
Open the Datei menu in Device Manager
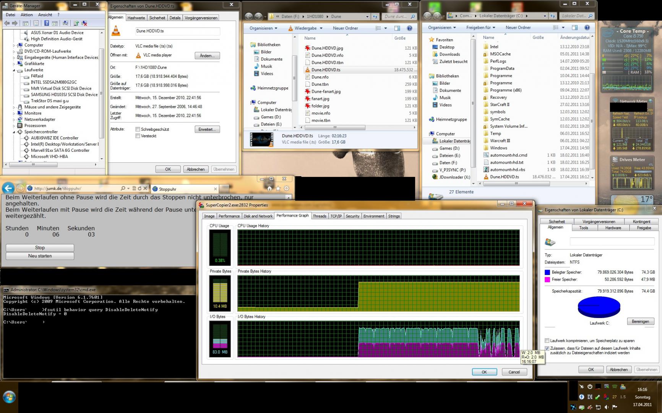pyautogui.click(x=11, y=15)
